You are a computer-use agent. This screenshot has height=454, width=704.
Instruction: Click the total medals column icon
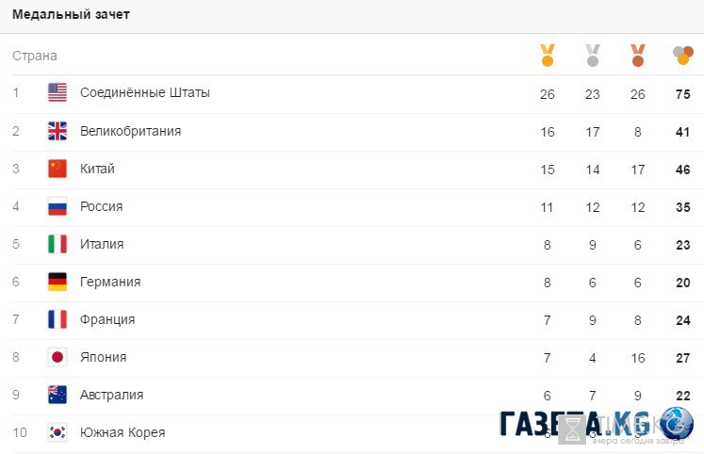click(x=683, y=56)
